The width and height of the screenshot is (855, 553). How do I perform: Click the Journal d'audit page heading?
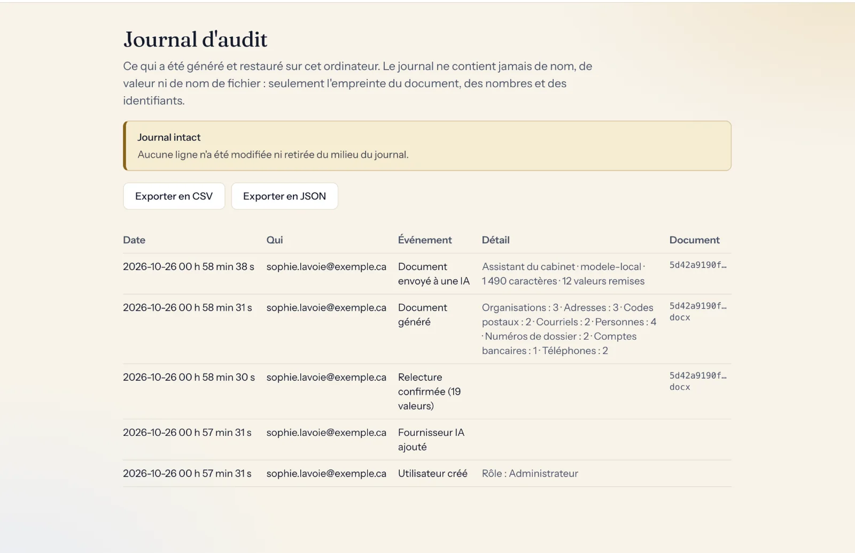tap(196, 40)
